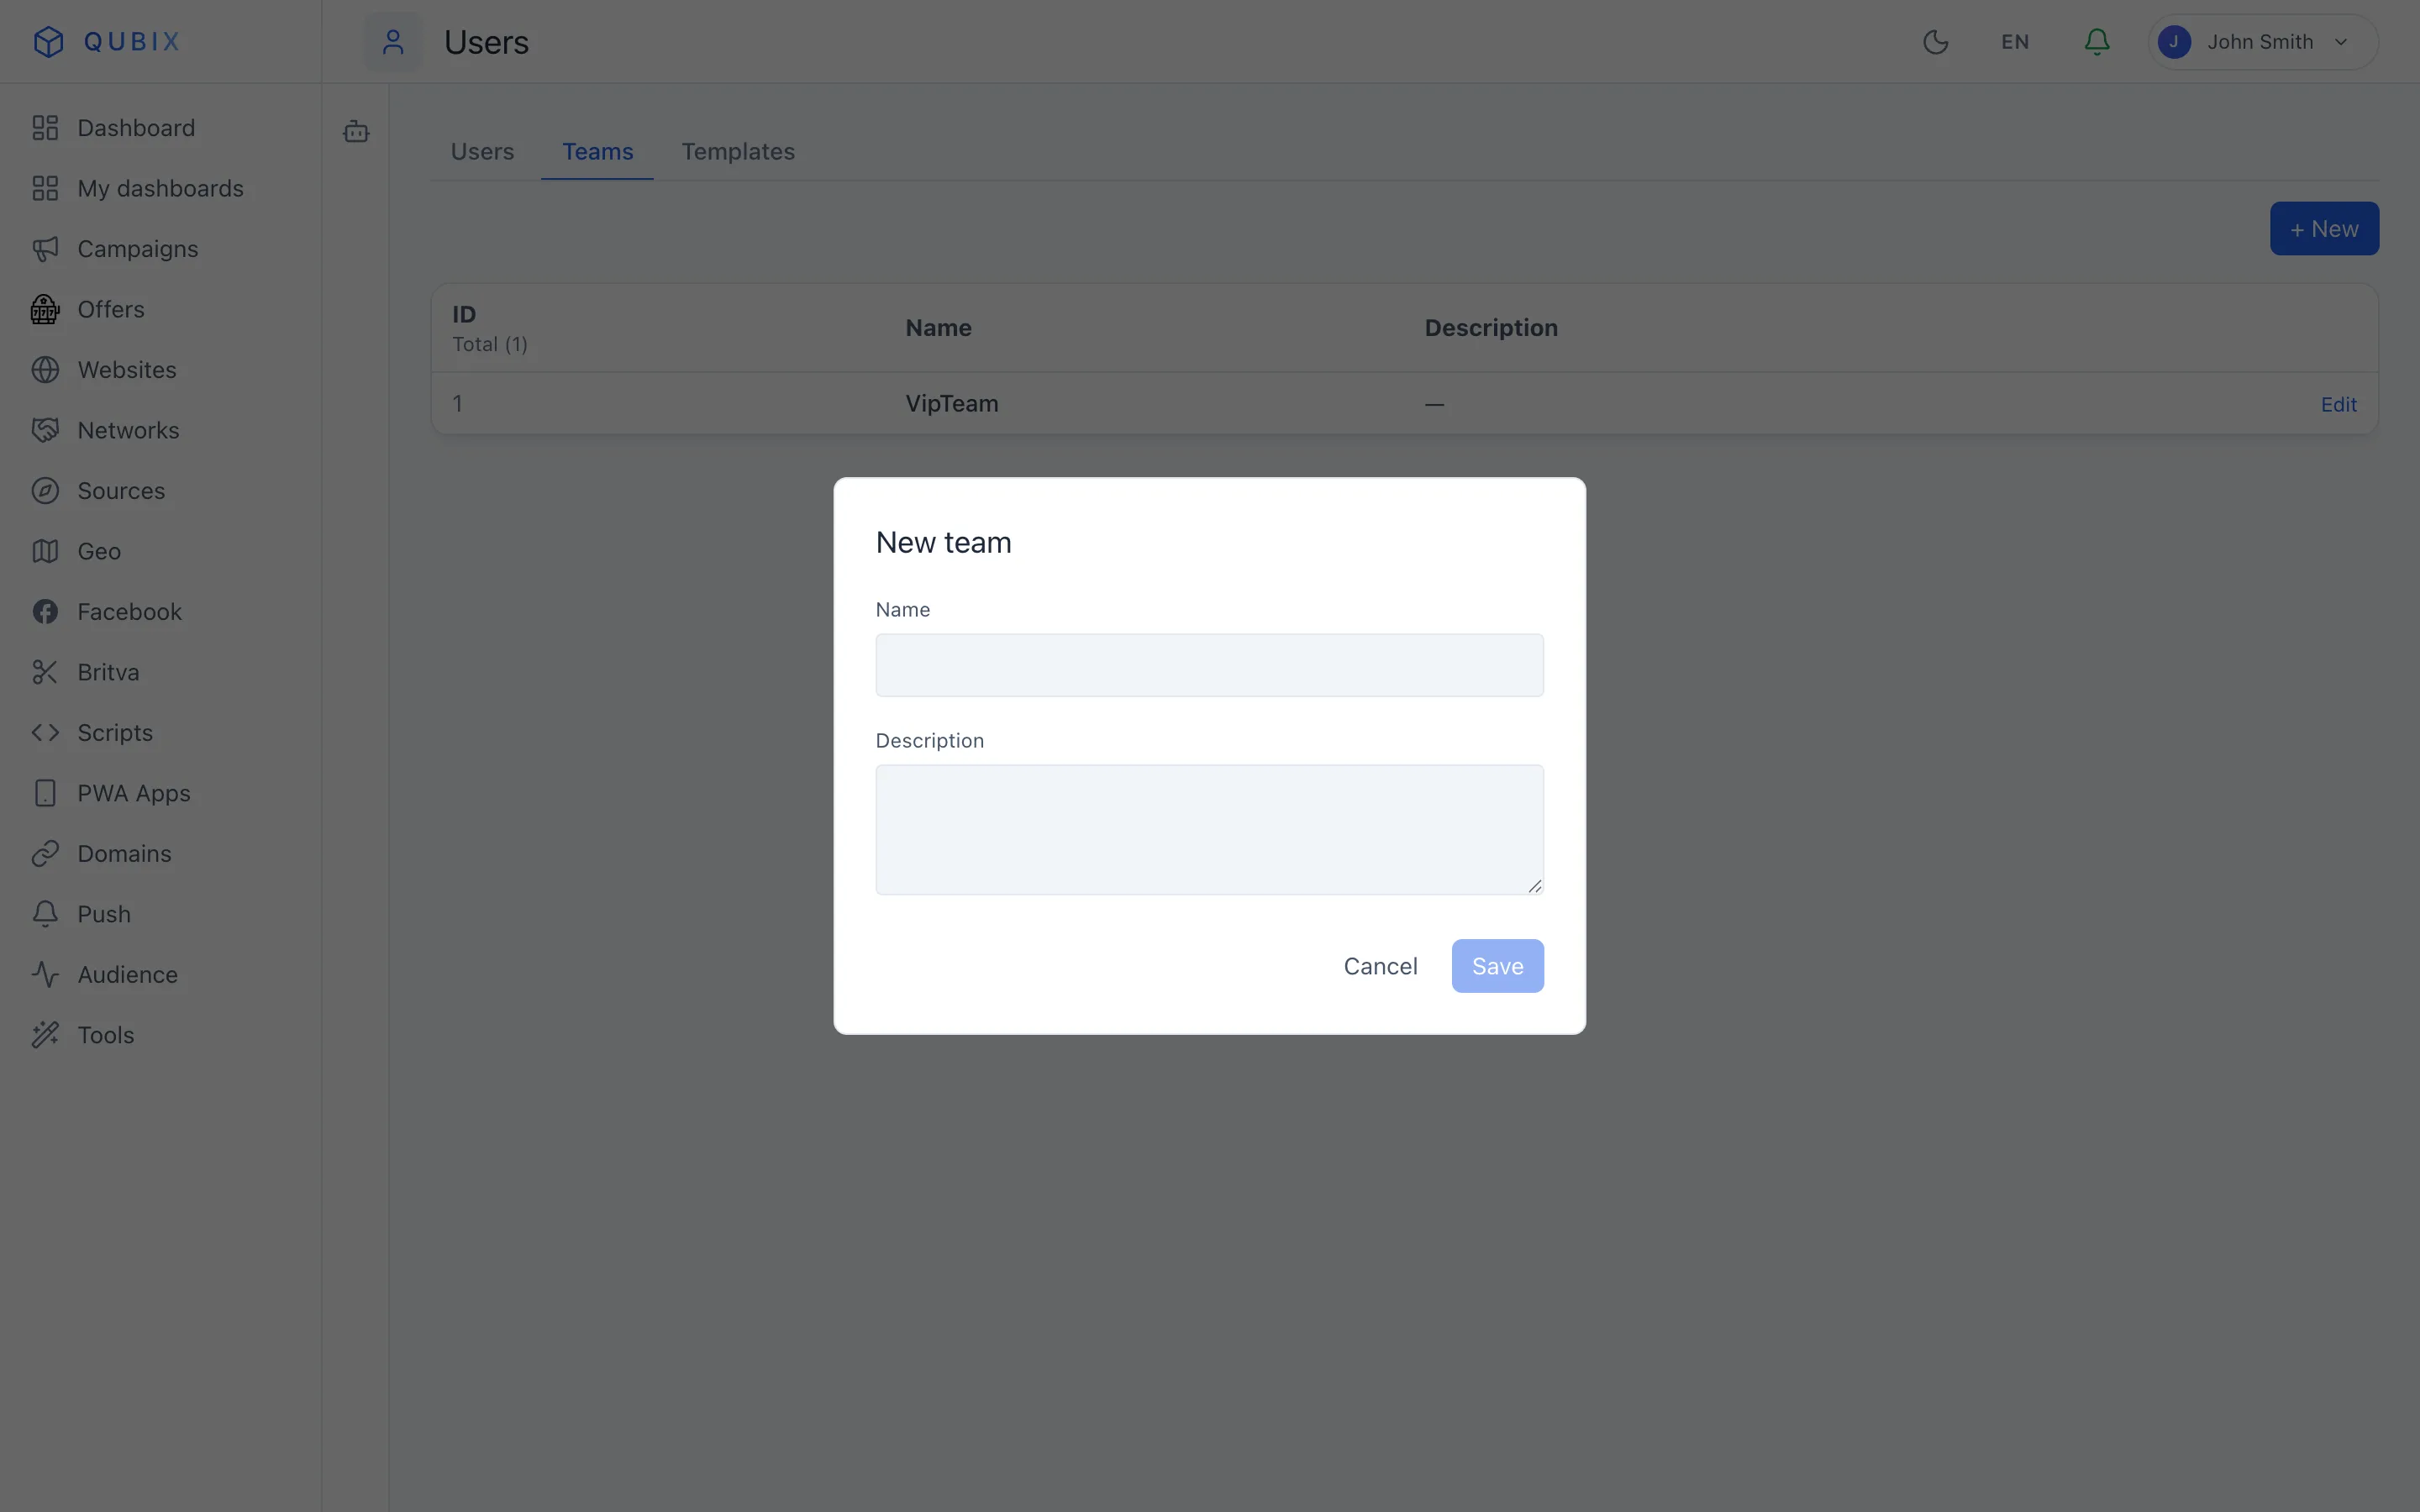Open the Tools sidebar label
Image resolution: width=2420 pixels, height=1512 pixels.
point(106,1035)
